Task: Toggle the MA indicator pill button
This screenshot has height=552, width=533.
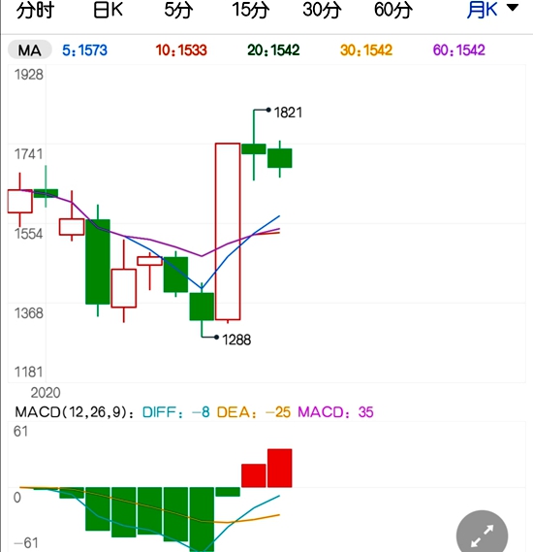Action: (x=30, y=50)
